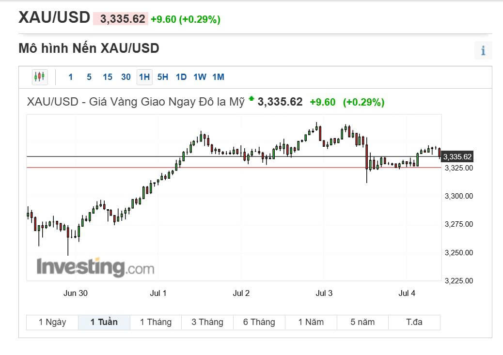This screenshot has width=503, height=355.
Task: Click the Jul 3 date label
Action: pos(324,293)
